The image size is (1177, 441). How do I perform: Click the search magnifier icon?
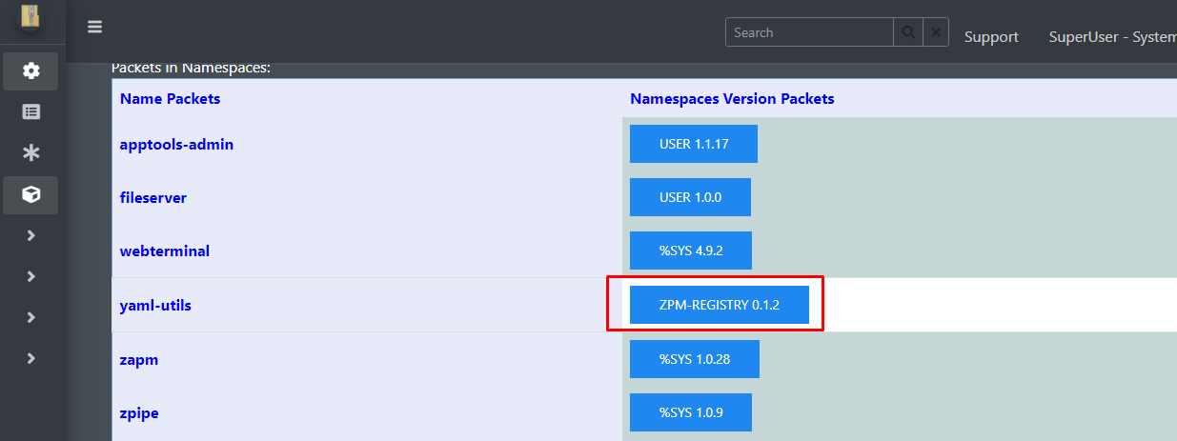pyautogui.click(x=907, y=32)
